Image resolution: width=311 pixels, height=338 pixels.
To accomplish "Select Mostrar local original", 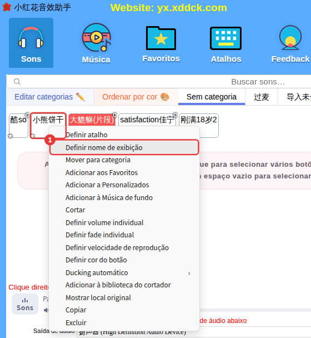I will tap(124, 297).
